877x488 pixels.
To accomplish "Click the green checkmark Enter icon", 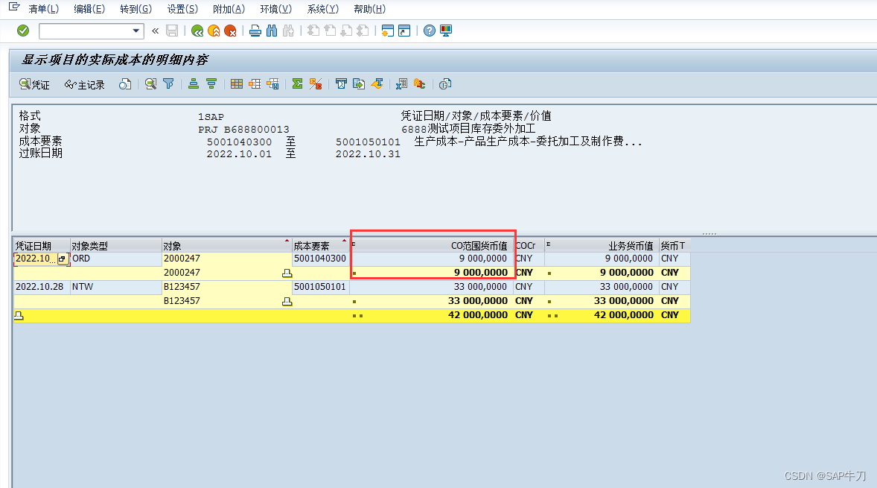I will (23, 31).
